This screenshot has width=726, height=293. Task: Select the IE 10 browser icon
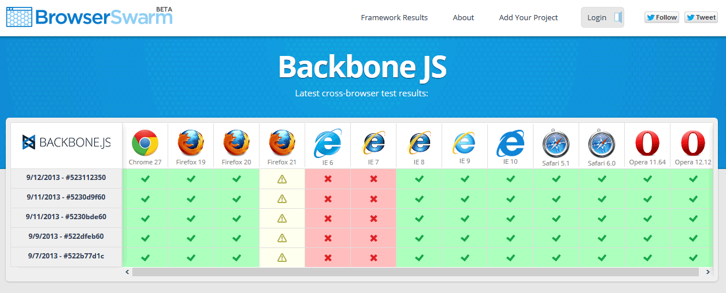pos(510,143)
